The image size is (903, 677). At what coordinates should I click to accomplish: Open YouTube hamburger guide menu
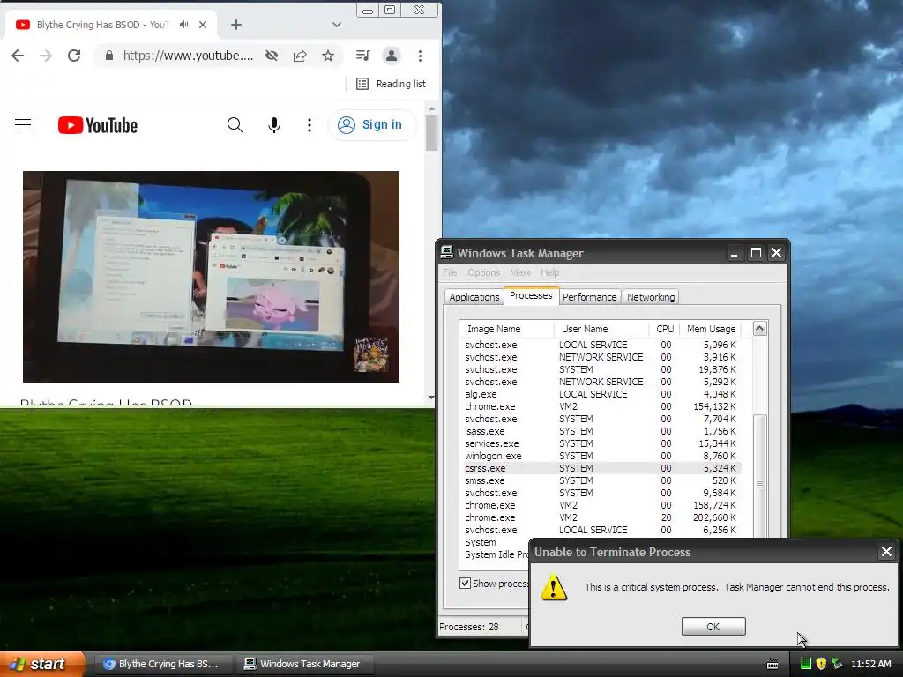(x=23, y=125)
